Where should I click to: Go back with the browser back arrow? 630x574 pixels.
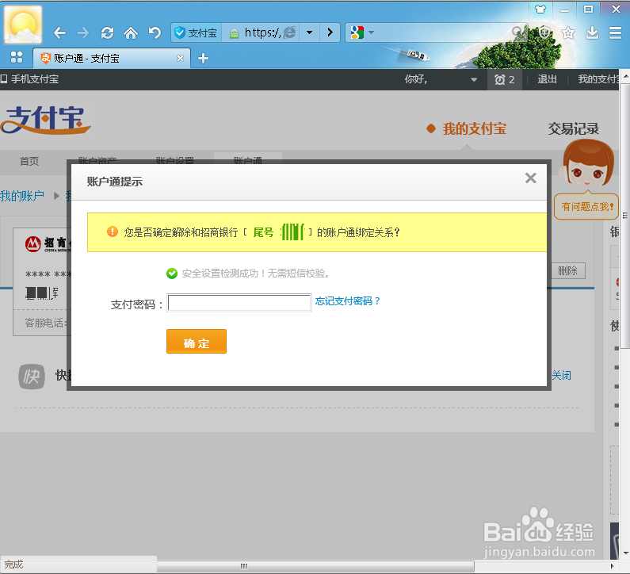click(59, 33)
